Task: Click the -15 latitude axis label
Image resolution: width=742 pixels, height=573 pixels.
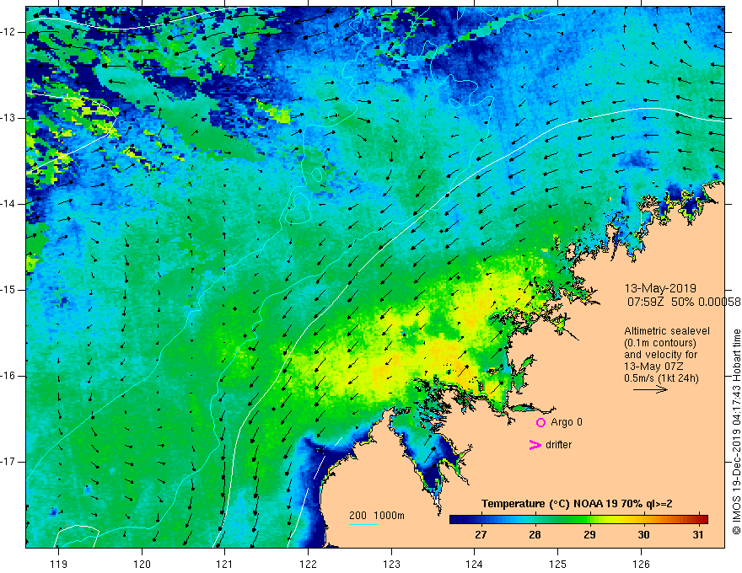Action: [x=9, y=290]
